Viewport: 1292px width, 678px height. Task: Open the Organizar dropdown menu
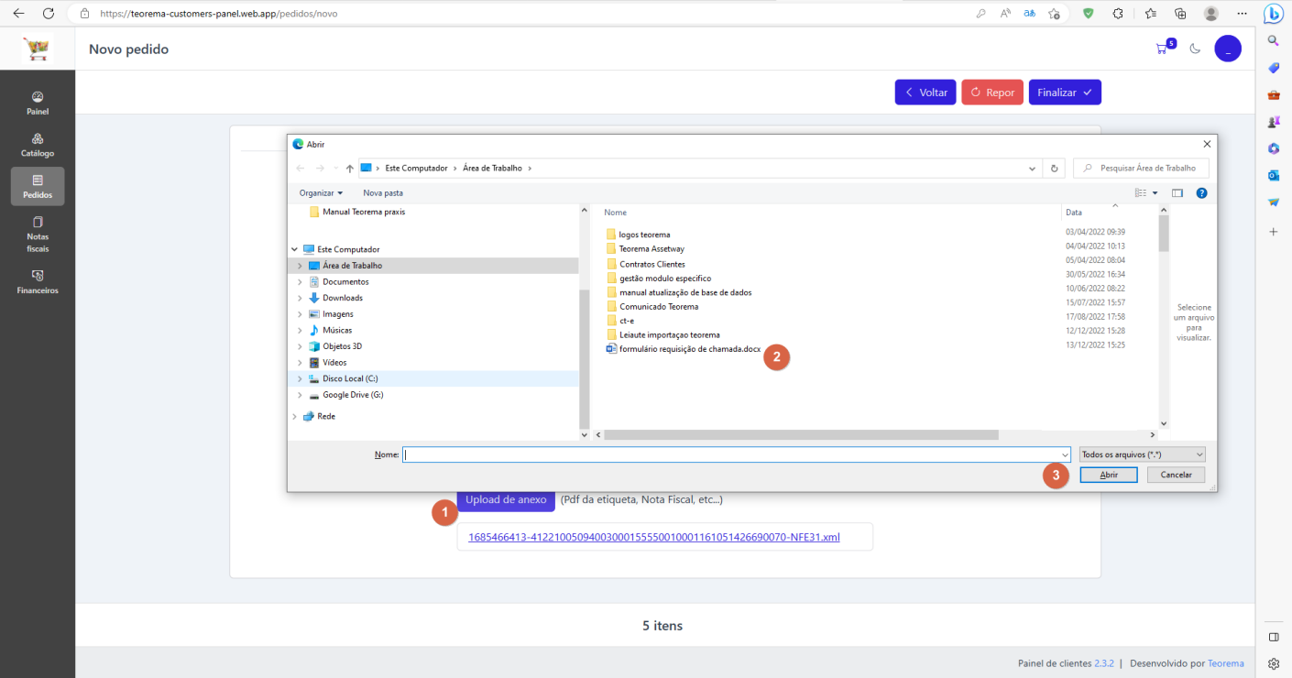pos(321,193)
